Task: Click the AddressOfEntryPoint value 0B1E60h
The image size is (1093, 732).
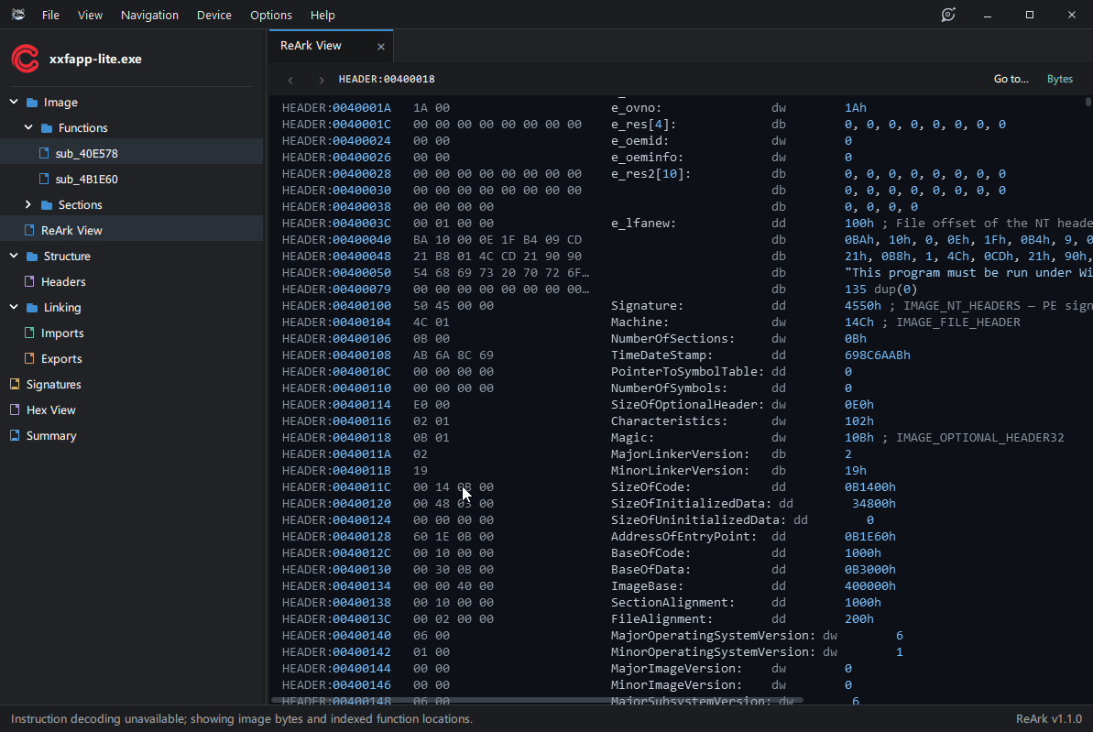Action: pyautogui.click(x=870, y=537)
